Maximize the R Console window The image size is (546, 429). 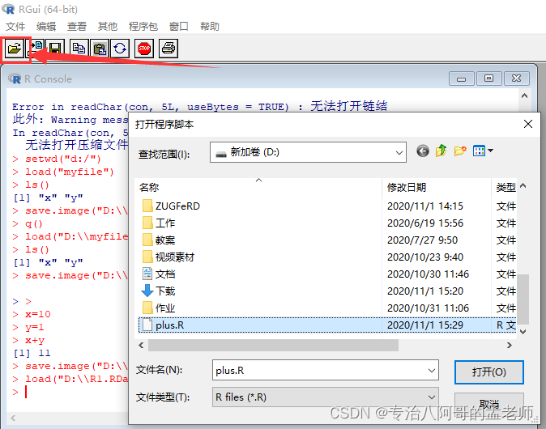pos(489,79)
